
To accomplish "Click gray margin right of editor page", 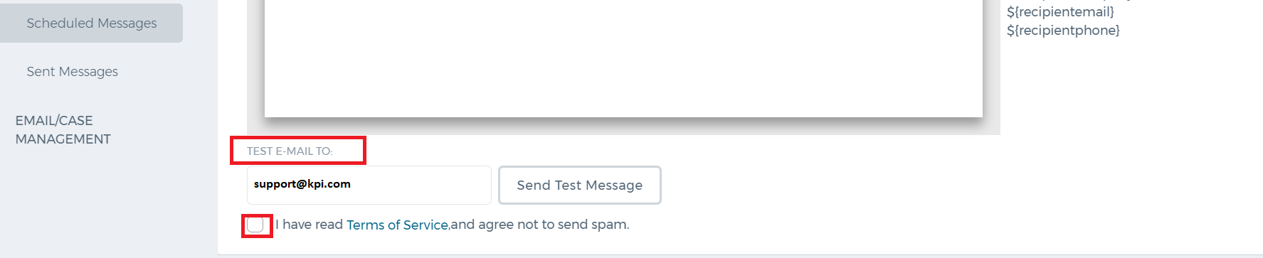I will pyautogui.click(x=991, y=64).
